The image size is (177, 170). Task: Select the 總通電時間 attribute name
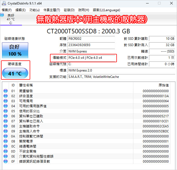[x=28, y=146]
